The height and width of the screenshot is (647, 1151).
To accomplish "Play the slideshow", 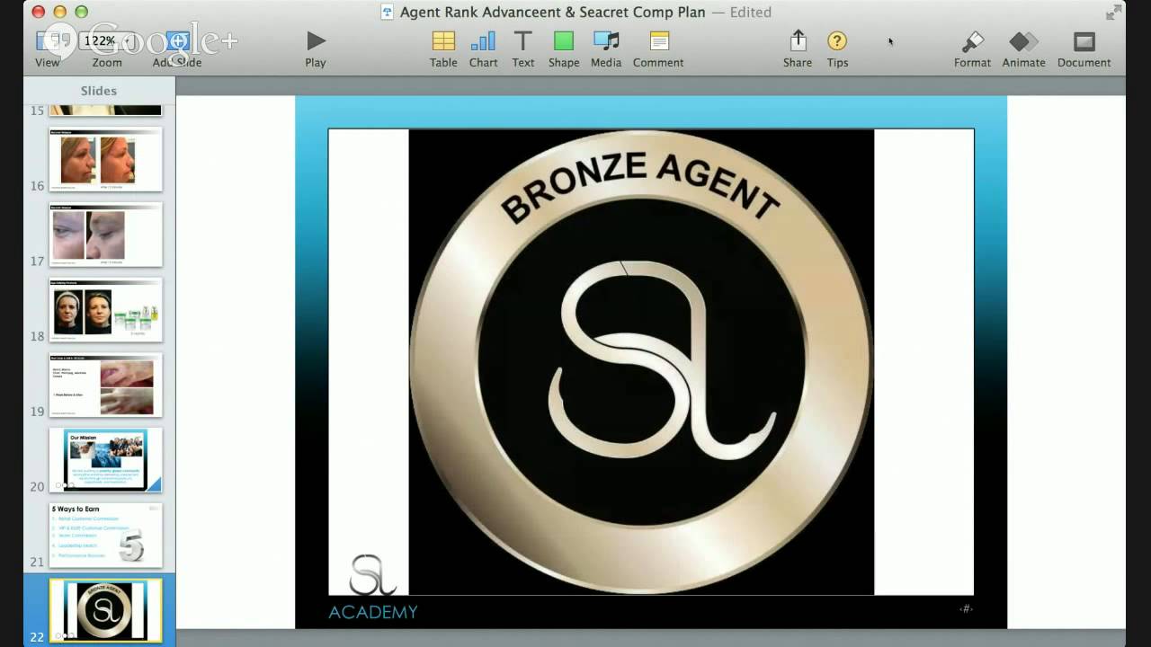I will point(316,49).
